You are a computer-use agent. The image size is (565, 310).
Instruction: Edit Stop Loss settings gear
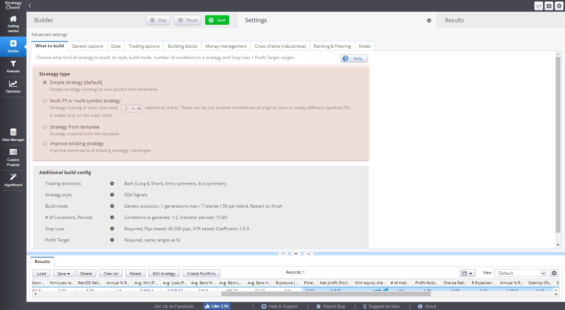[x=112, y=229]
